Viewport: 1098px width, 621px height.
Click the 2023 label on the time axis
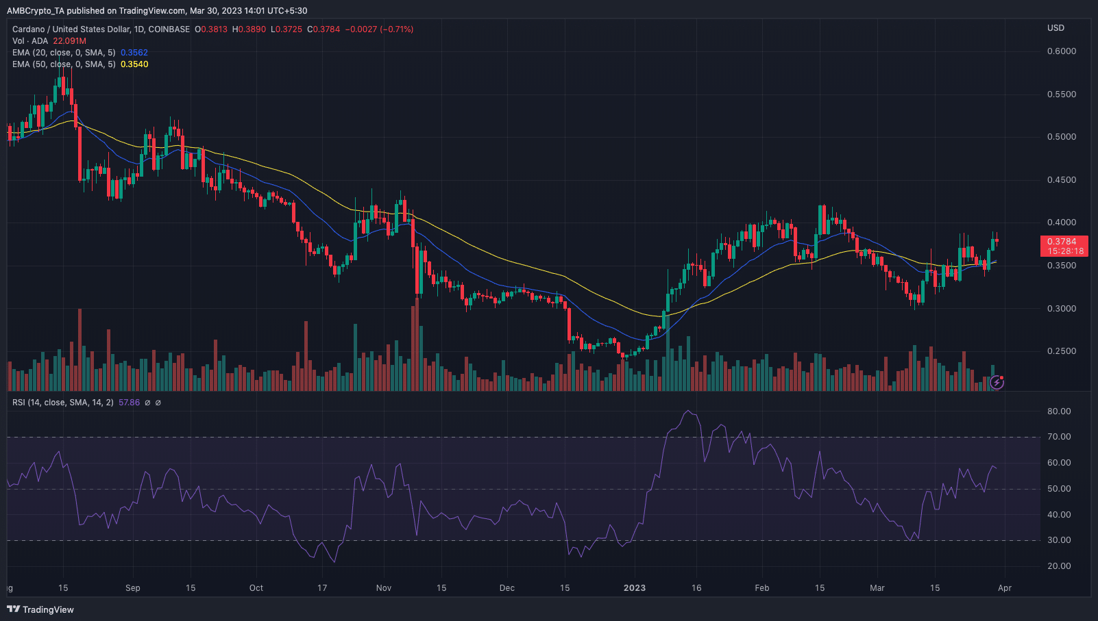[635, 587]
